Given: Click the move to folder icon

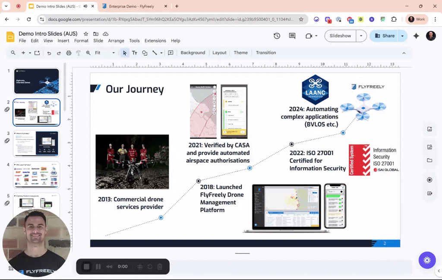Looking at the screenshot, I should 96,34.
